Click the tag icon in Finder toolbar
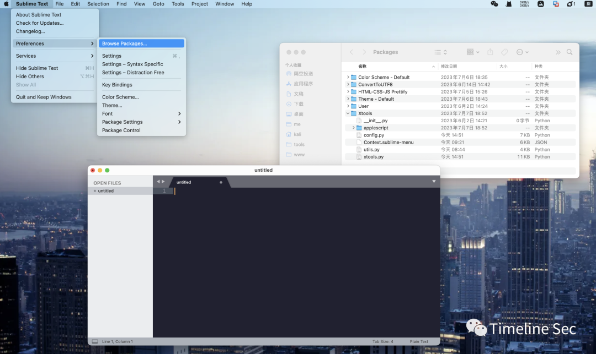 [504, 52]
